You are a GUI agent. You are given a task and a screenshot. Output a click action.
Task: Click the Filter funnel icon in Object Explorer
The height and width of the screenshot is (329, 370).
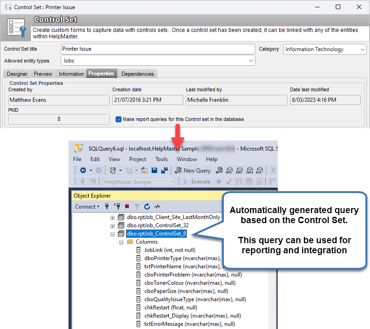coord(137,207)
